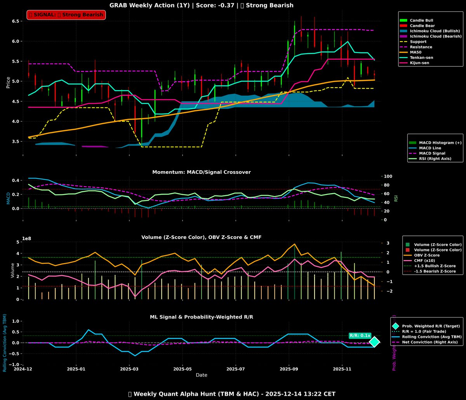Screen dimensions: 466x400
Task: Click the red Strong Bearish SIGNAL badge
Action: (66, 15)
